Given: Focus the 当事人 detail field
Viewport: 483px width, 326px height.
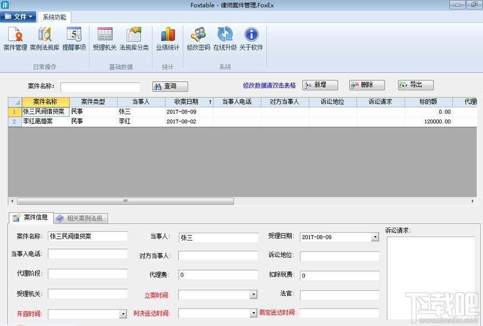Looking at the screenshot, I should [x=218, y=237].
